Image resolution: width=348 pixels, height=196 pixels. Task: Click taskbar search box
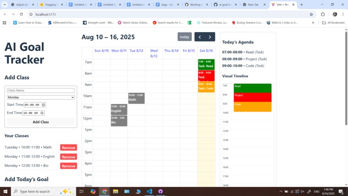tap(43, 191)
